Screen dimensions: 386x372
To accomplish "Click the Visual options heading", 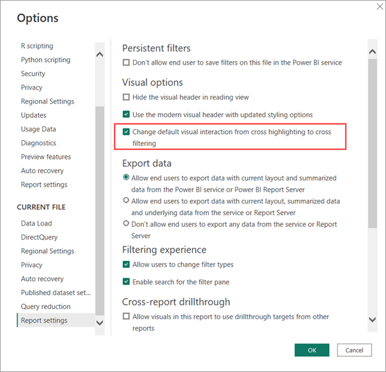I will (x=153, y=83).
